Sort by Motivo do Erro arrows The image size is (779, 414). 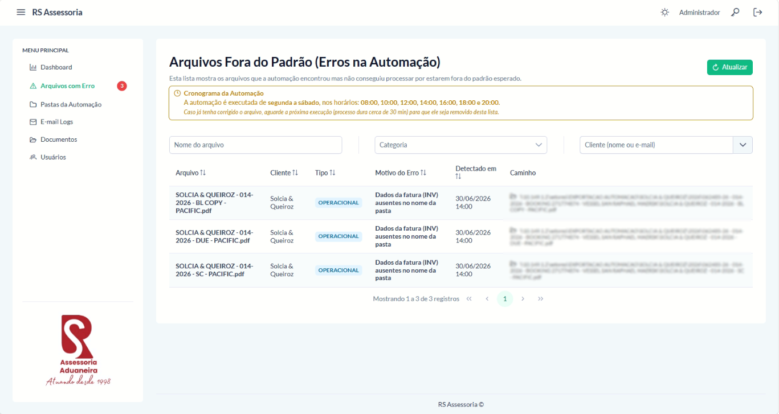point(423,173)
